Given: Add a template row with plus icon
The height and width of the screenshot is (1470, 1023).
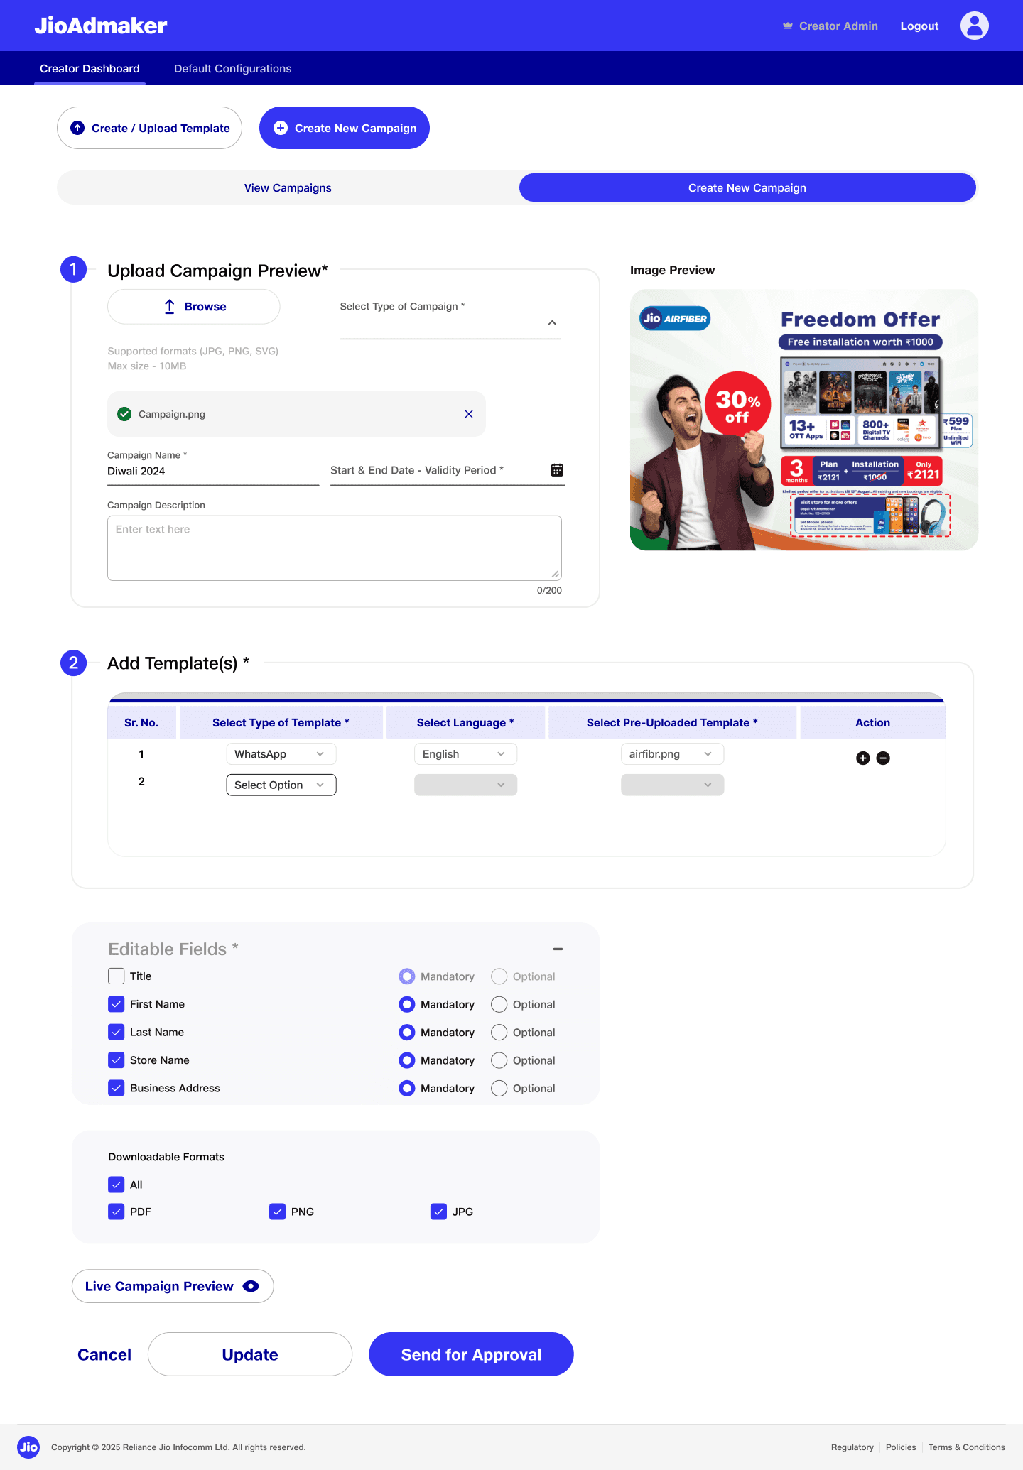Looking at the screenshot, I should (863, 758).
